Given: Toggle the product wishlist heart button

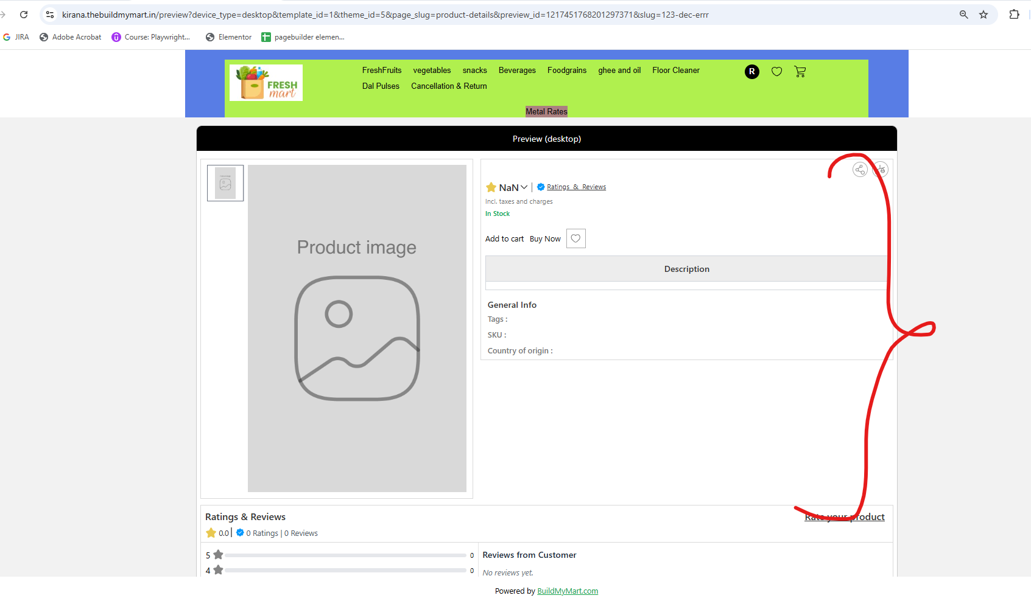Looking at the screenshot, I should [x=576, y=238].
